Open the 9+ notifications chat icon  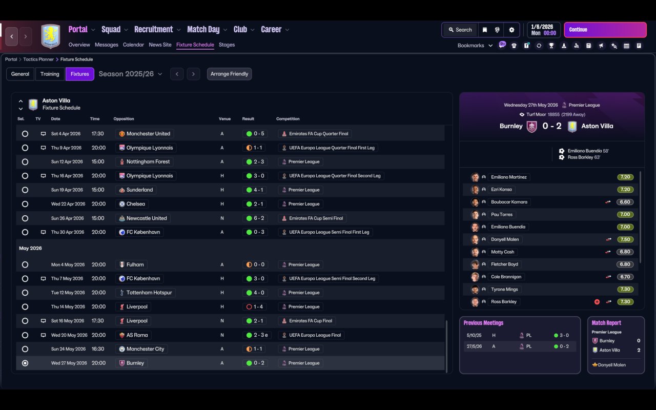502,45
